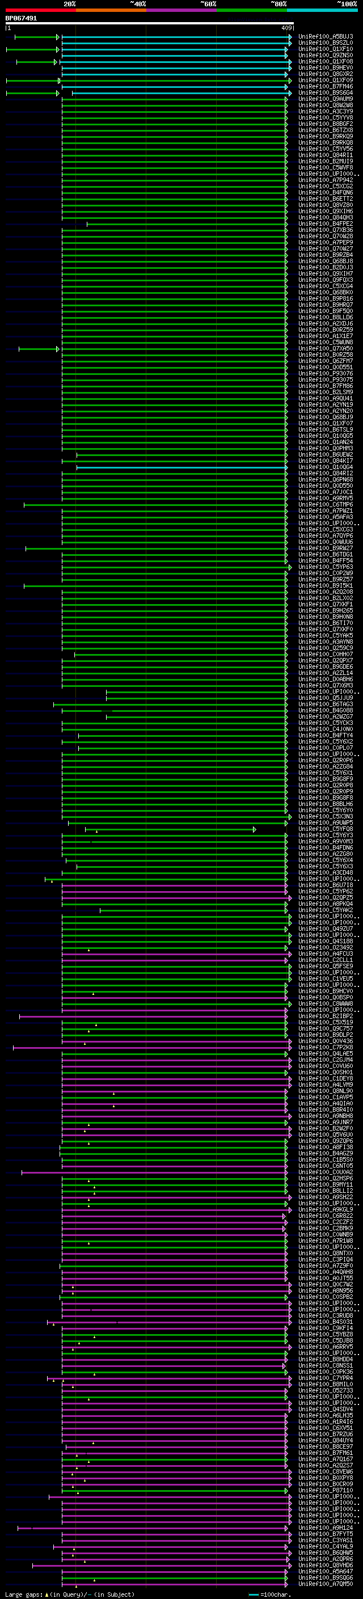Viewport: 363px width, 1599px height.
Task: Click the hit label UniRef100_Q49ZU7
Action: tap(326, 929)
